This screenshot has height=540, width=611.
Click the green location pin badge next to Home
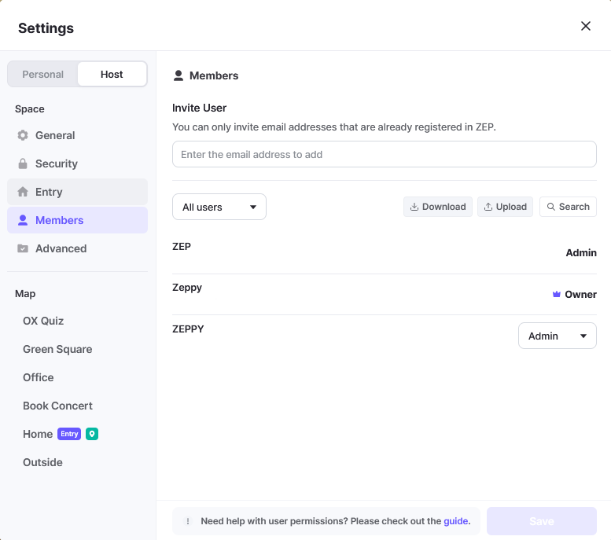92,434
